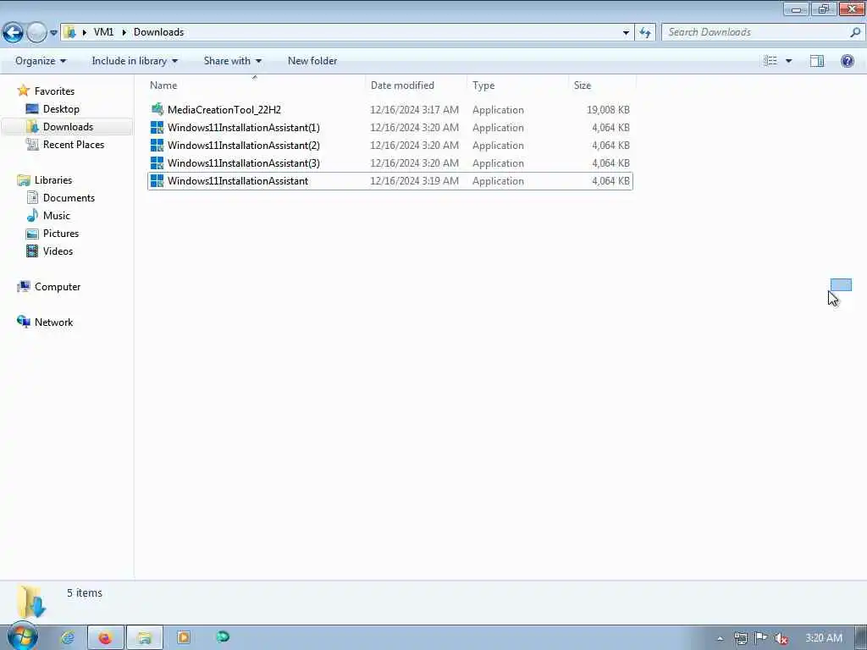The height and width of the screenshot is (650, 867).
Task: Open Windows Media Player from taskbar
Action: (184, 638)
